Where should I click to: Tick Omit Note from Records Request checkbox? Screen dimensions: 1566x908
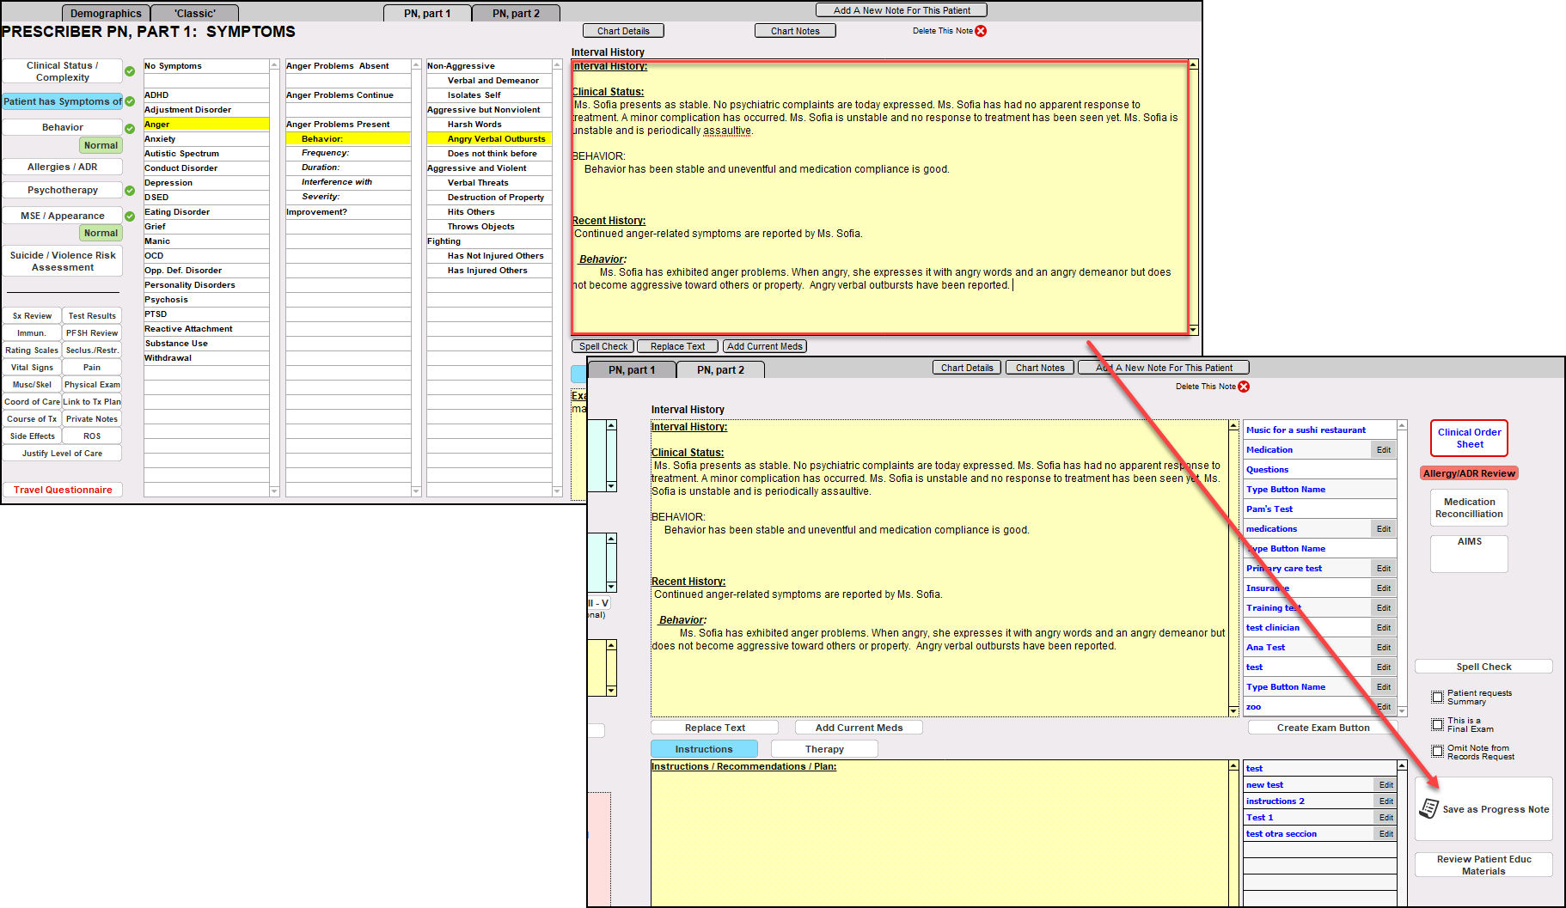[x=1437, y=752]
